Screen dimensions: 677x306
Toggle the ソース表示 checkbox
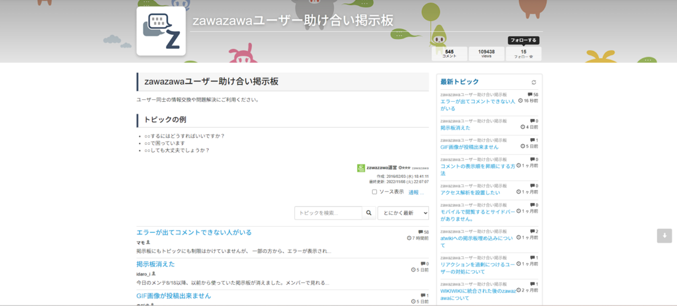coord(374,192)
